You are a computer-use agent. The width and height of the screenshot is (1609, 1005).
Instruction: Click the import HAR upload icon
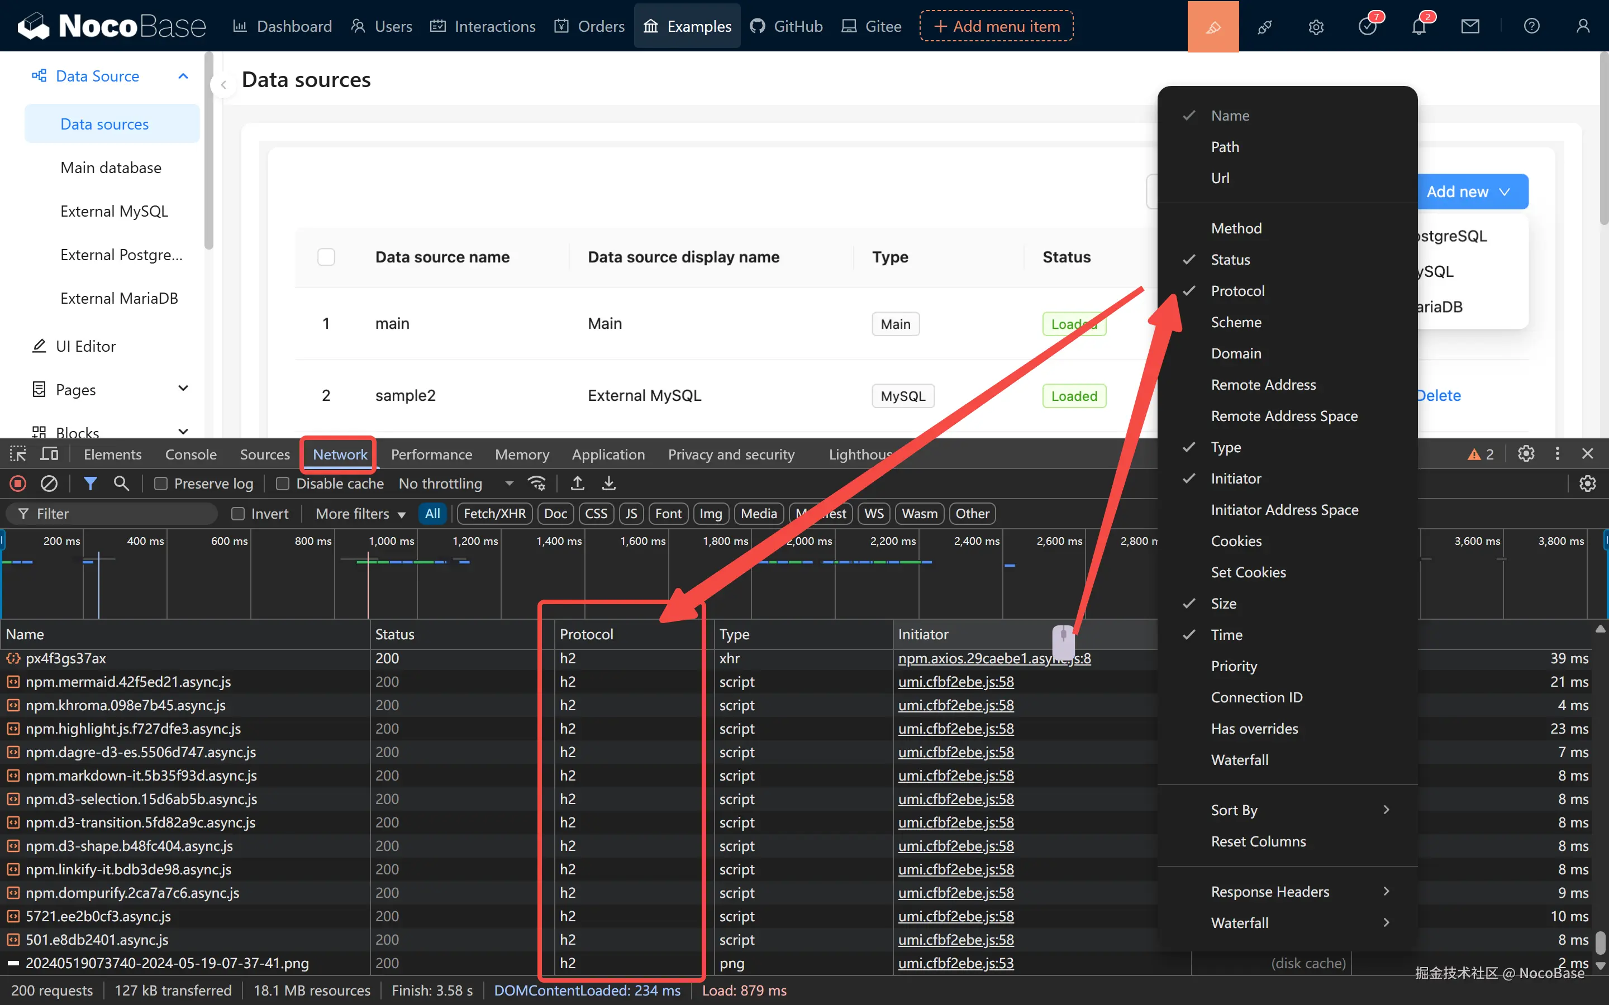pyautogui.click(x=577, y=483)
